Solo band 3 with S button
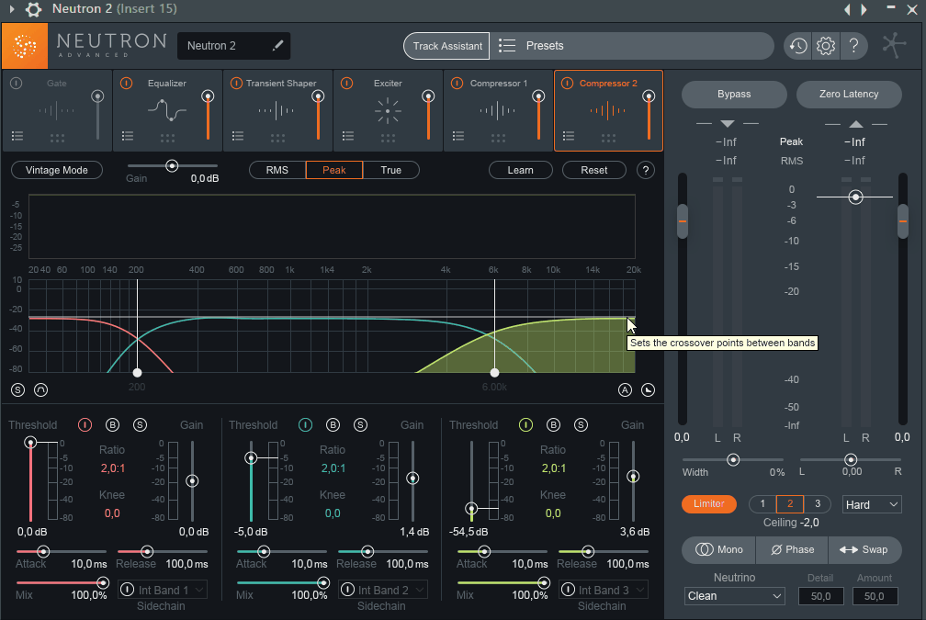Screen dimensions: 926x620 [582, 424]
